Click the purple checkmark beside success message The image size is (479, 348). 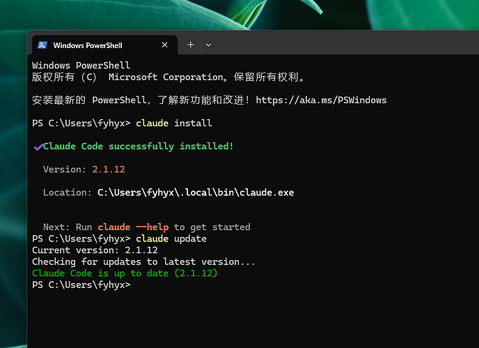coord(38,147)
